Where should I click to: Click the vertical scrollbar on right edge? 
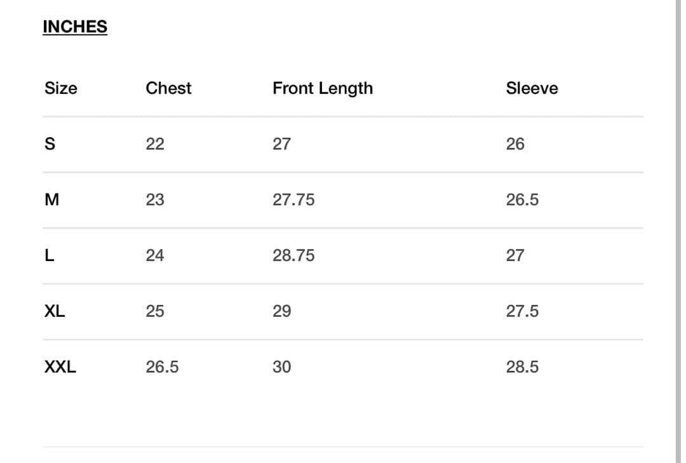pos(677,231)
